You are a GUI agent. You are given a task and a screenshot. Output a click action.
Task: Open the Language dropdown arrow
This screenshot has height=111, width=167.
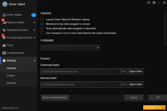pos(98,48)
